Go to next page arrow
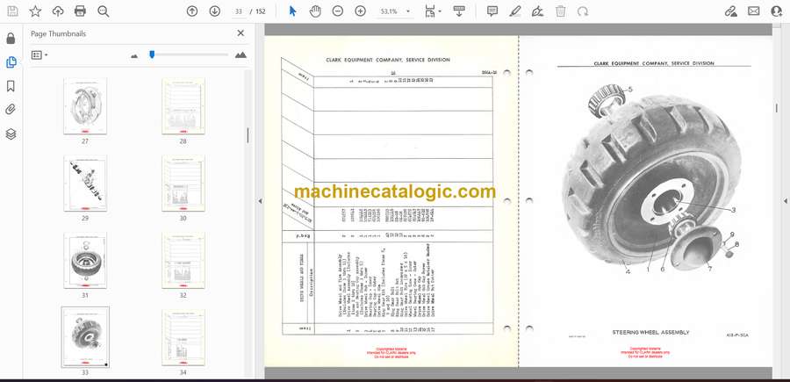 [x=215, y=11]
